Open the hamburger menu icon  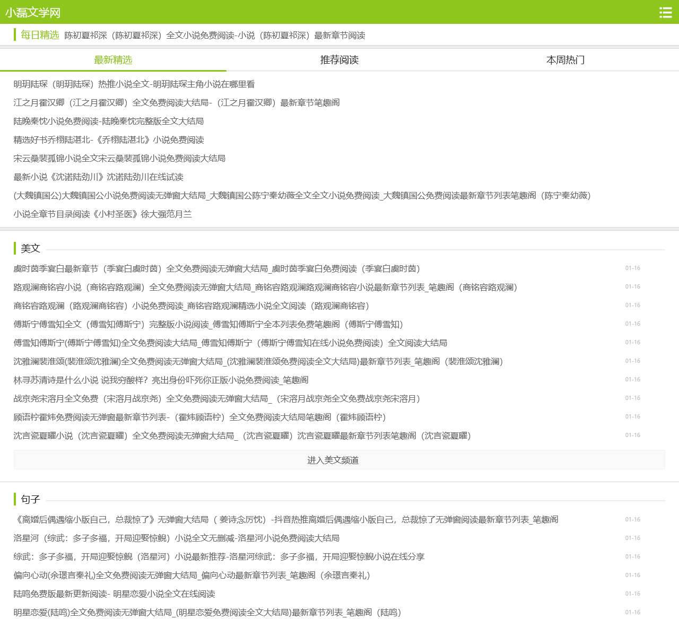pyautogui.click(x=665, y=12)
